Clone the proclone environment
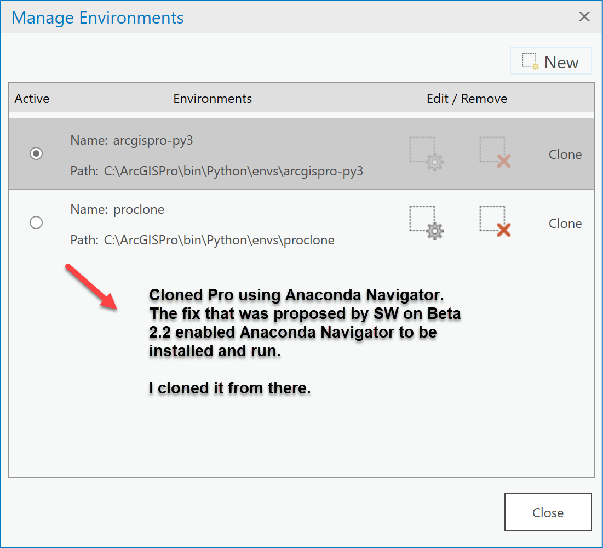The width and height of the screenshot is (603, 548). 565,223
